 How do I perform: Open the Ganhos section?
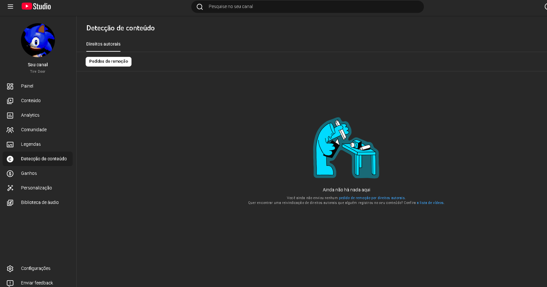tap(38, 173)
